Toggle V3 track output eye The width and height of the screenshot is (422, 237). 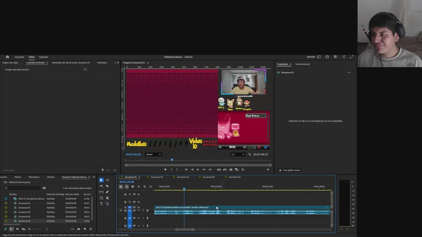coord(138,194)
